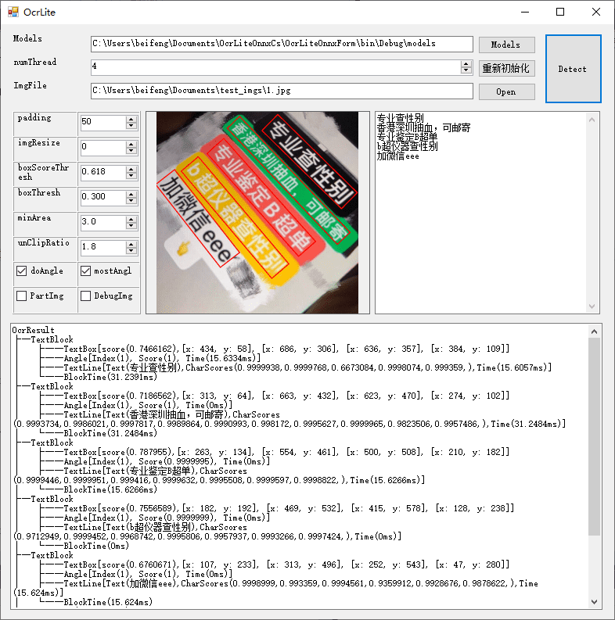Viewport: 615px width, 620px height.
Task: Click the detected image preview
Action: 257,213
